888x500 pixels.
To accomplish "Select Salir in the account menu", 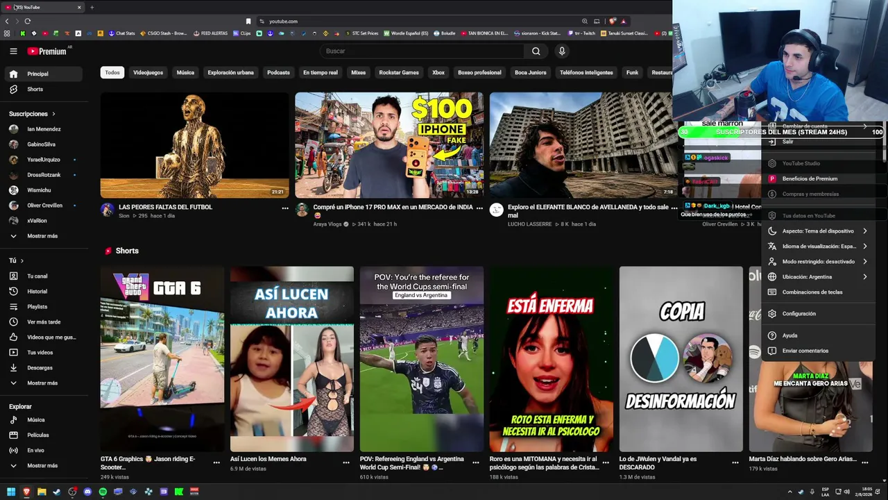I will [x=817, y=142].
